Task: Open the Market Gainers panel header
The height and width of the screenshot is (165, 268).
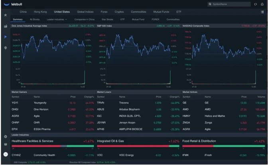Action: click(53, 92)
